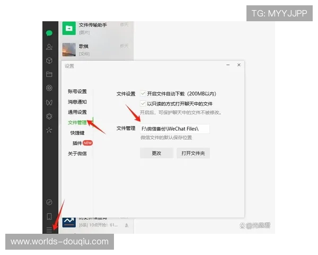Screen dimensions: 318x255
Task: Open the 歌棋 chat
Action: [x=96, y=49]
